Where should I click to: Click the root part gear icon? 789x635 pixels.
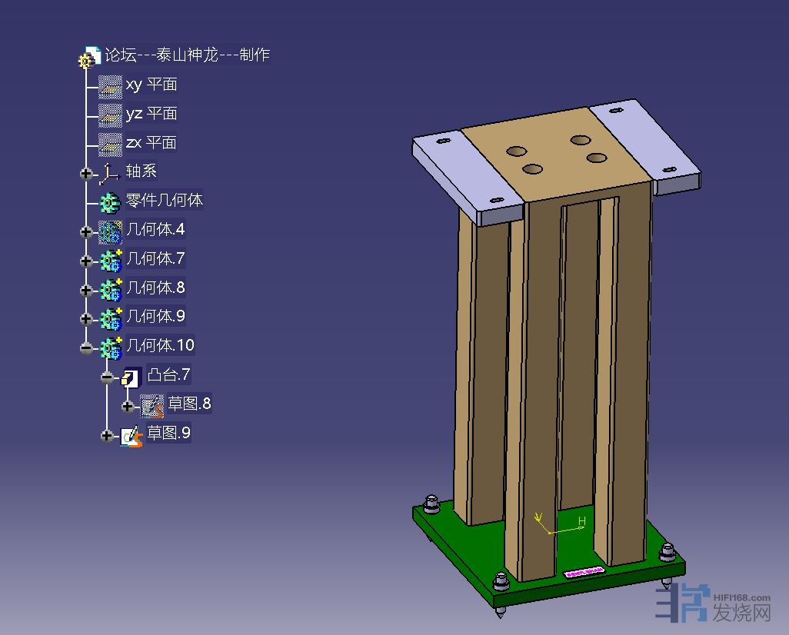coord(90,57)
